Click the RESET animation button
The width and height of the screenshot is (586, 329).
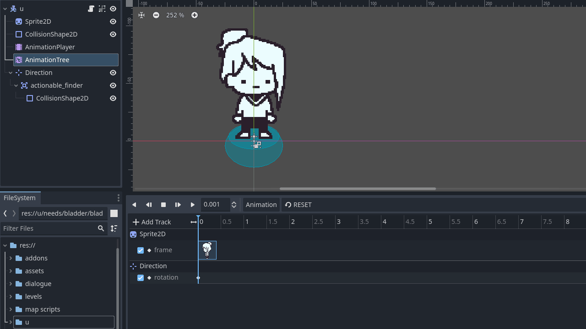pyautogui.click(x=298, y=205)
